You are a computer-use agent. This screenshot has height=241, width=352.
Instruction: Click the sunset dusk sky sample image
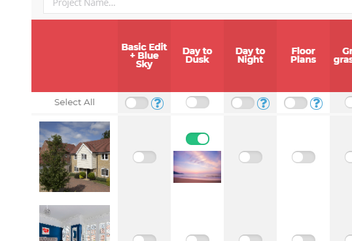tap(197, 167)
